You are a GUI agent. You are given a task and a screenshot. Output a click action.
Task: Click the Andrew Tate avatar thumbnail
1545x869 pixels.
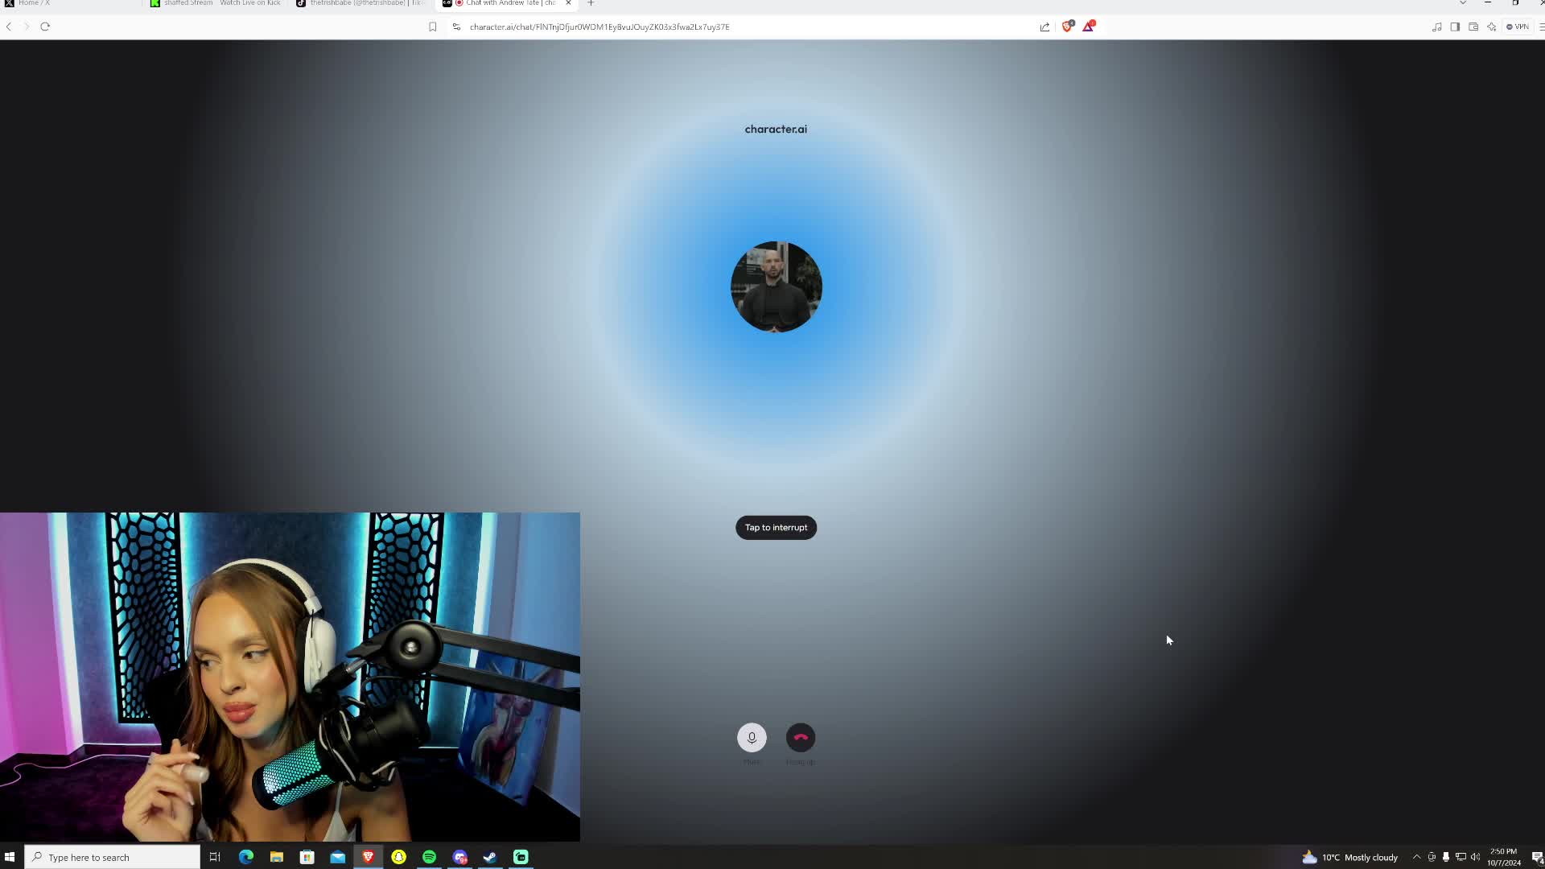click(776, 286)
